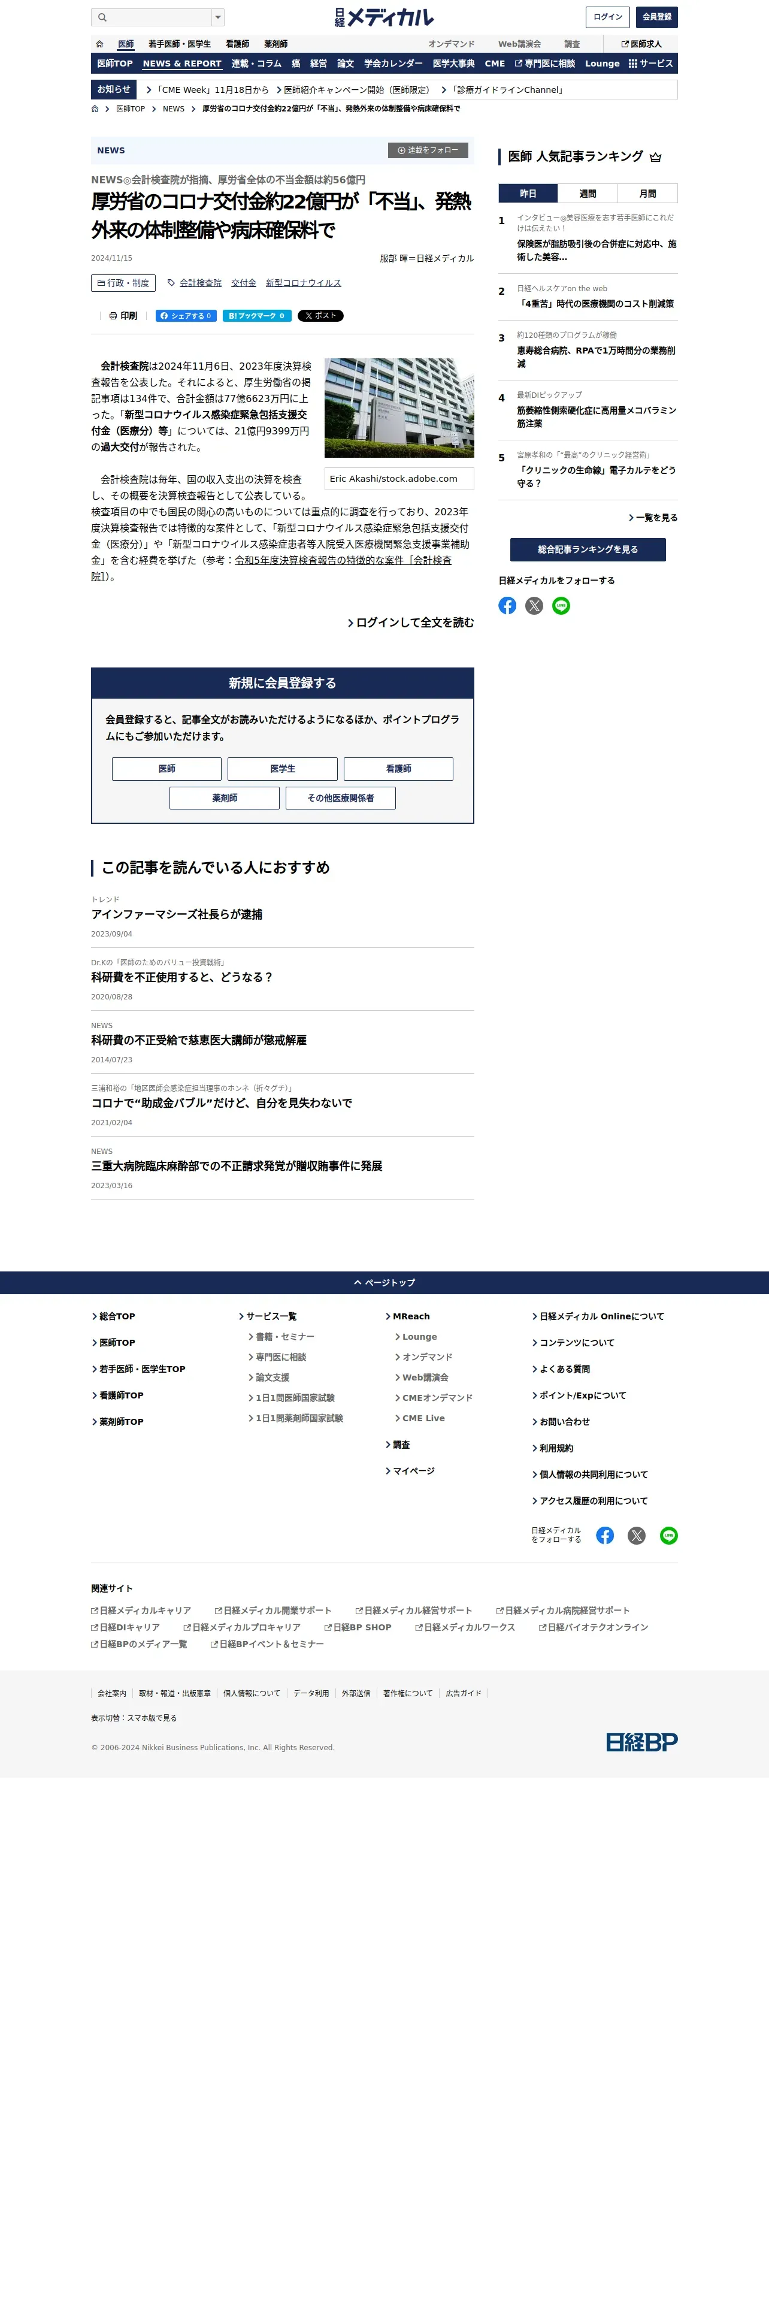Open オンデマンド link
Screen dimensions: 769x2308
tap(451, 44)
